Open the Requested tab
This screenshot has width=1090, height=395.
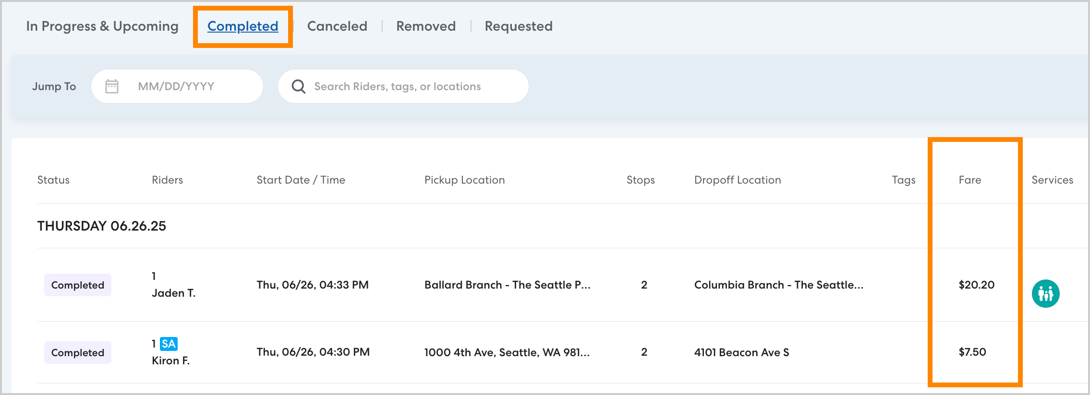pyautogui.click(x=519, y=26)
